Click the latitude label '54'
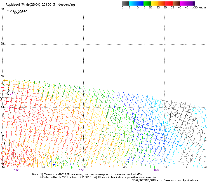Screen dimensions: 207x182 [x=2, y=107]
